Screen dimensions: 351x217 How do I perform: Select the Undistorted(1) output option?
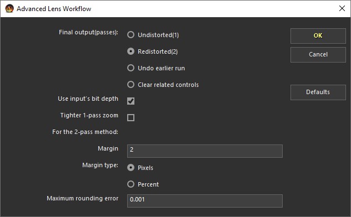pos(131,35)
